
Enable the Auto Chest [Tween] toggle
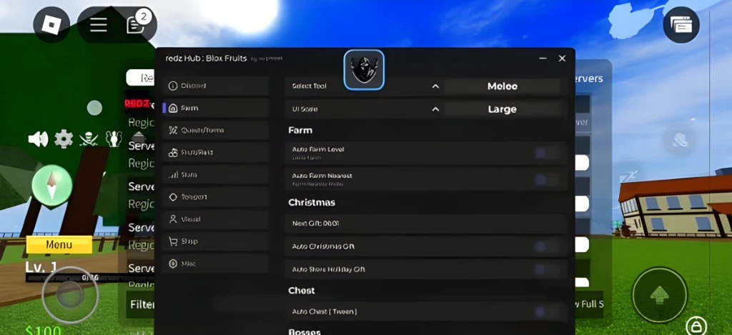[x=547, y=311]
